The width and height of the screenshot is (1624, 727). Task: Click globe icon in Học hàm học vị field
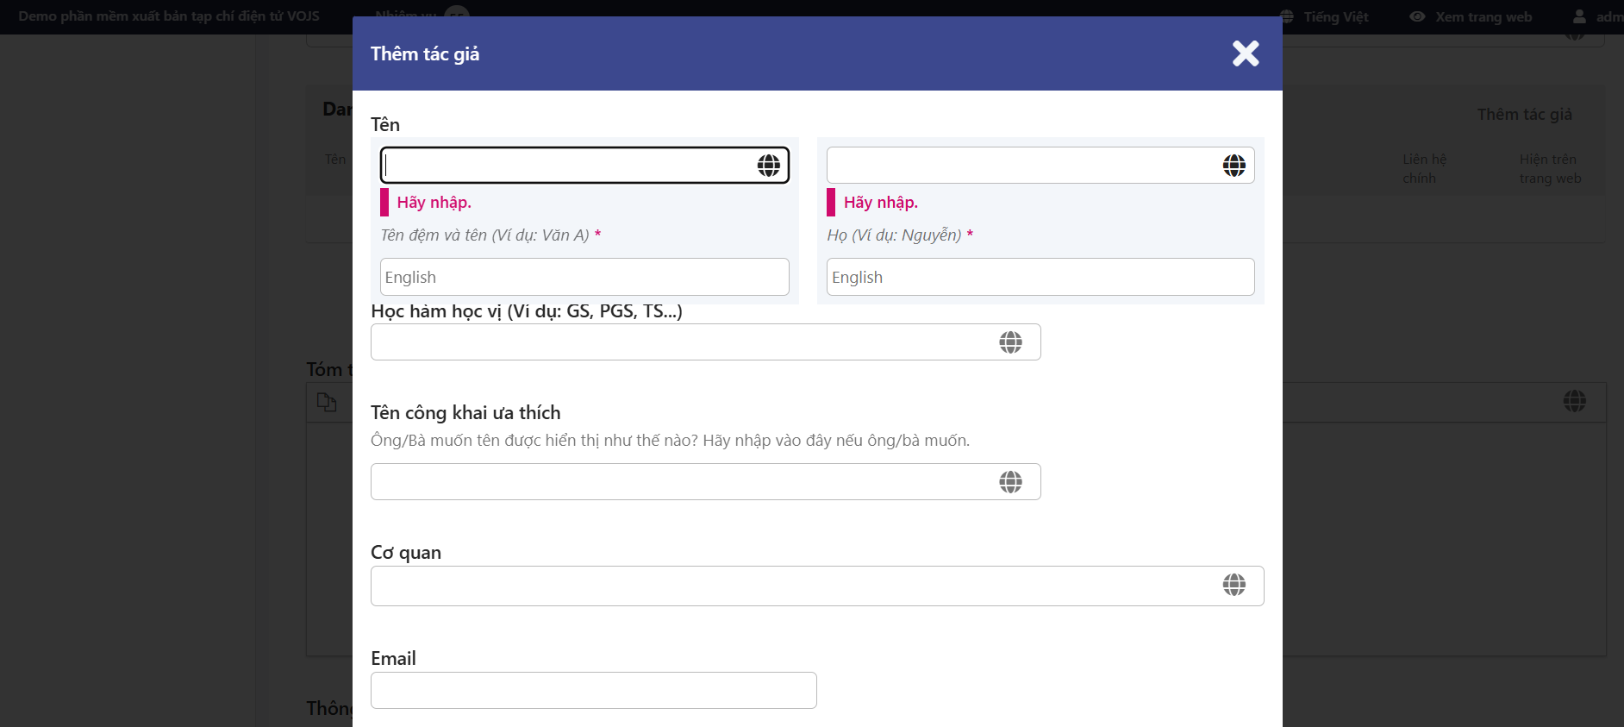click(x=1010, y=342)
